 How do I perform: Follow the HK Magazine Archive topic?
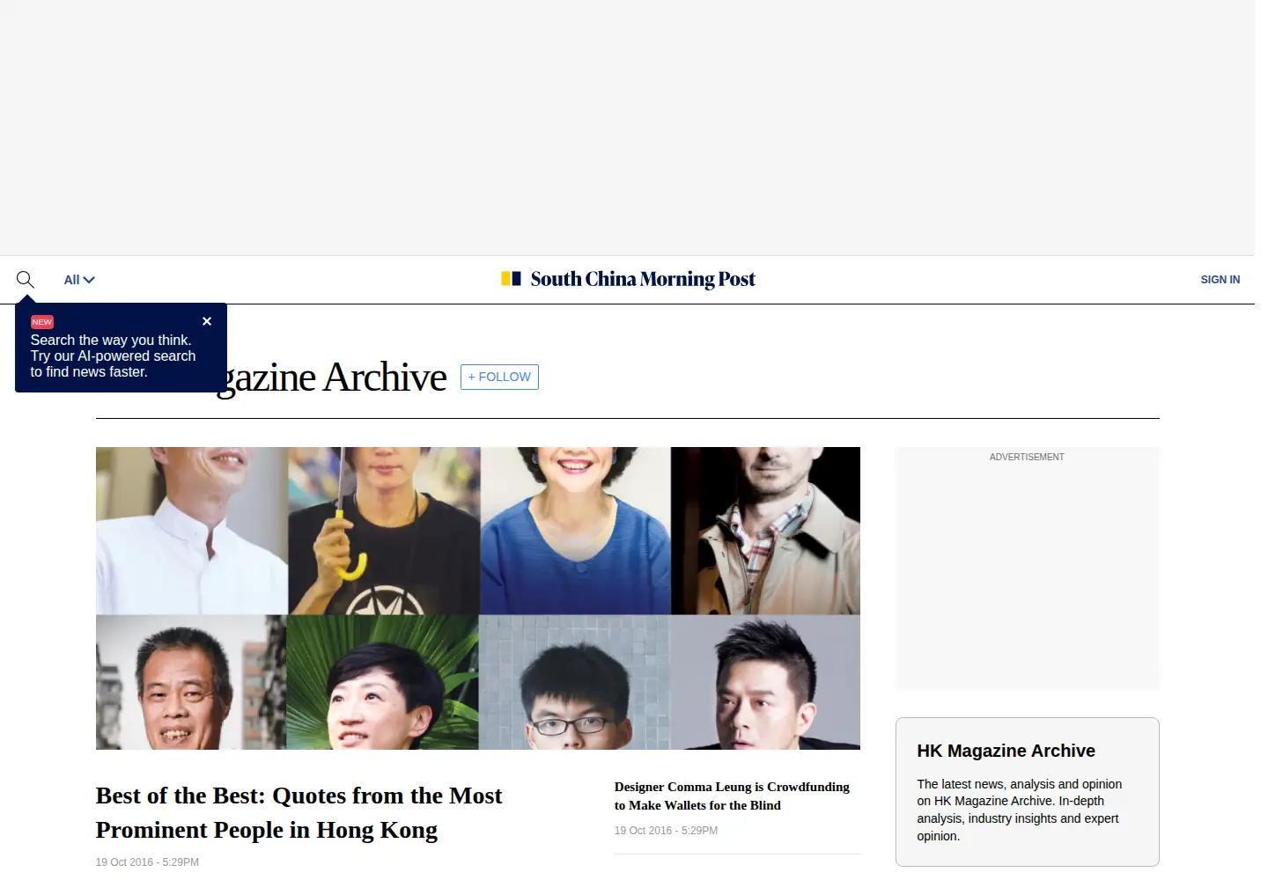(499, 377)
